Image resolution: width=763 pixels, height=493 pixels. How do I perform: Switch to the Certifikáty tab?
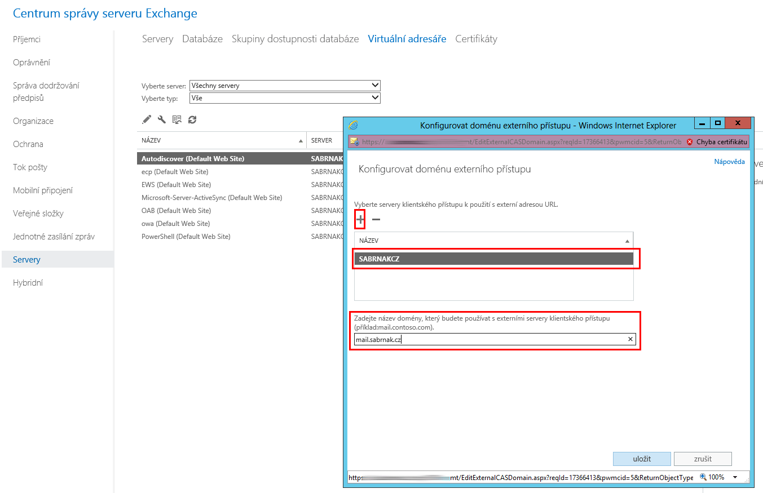(476, 39)
